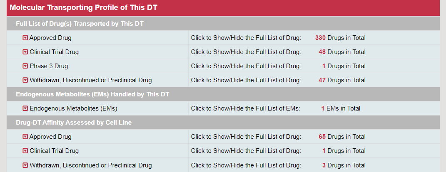Toggle Show/Hide text for 65 approved drugs
Viewport: 446px width, 172px height.
[246, 137]
